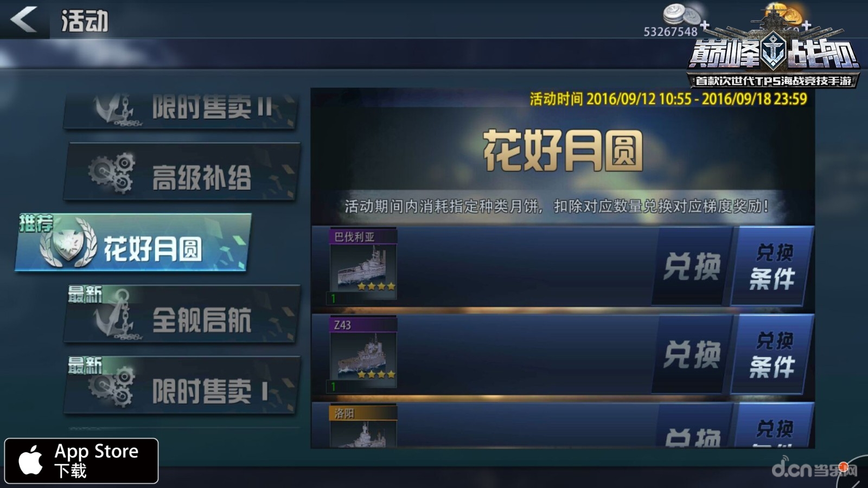Click the silver coin stack icon
The width and height of the screenshot is (868, 488).
(681, 14)
